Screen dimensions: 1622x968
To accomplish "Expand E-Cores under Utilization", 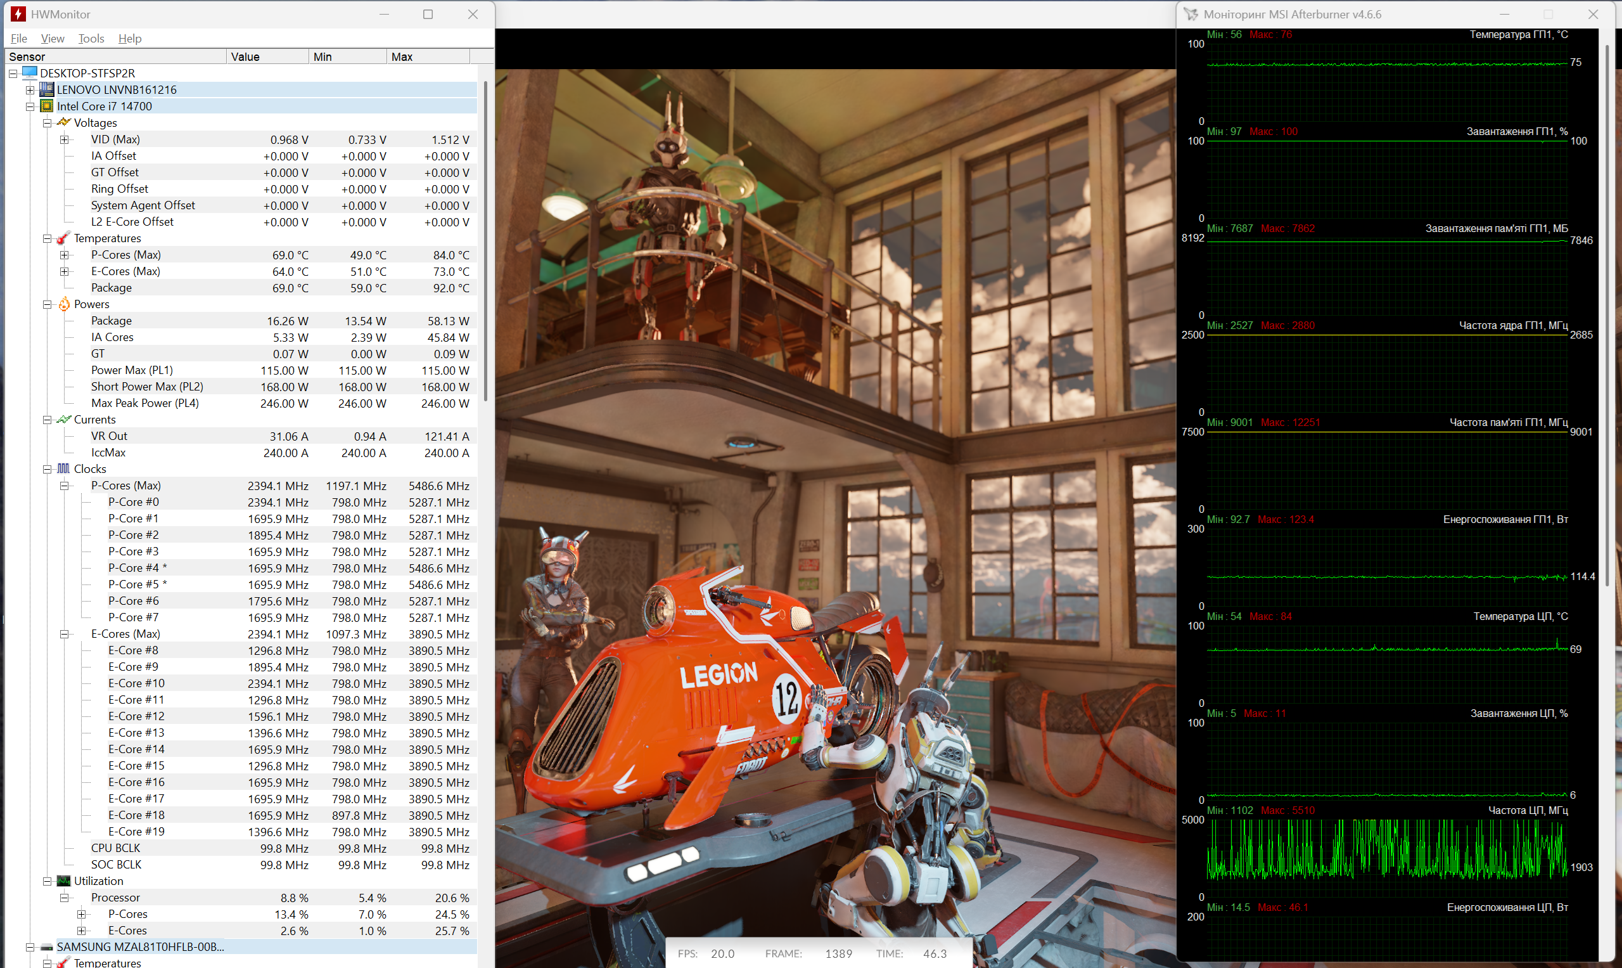I will (x=81, y=931).
